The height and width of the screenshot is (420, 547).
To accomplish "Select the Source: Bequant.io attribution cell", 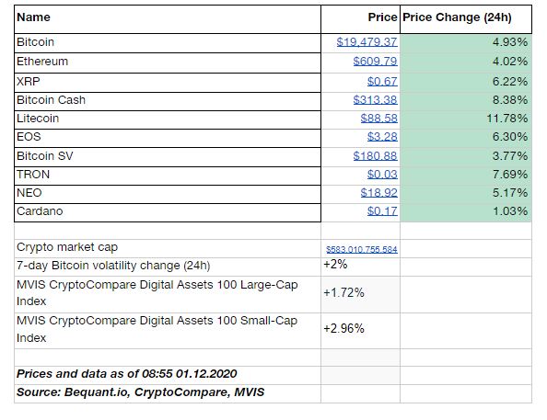I will point(168,394).
